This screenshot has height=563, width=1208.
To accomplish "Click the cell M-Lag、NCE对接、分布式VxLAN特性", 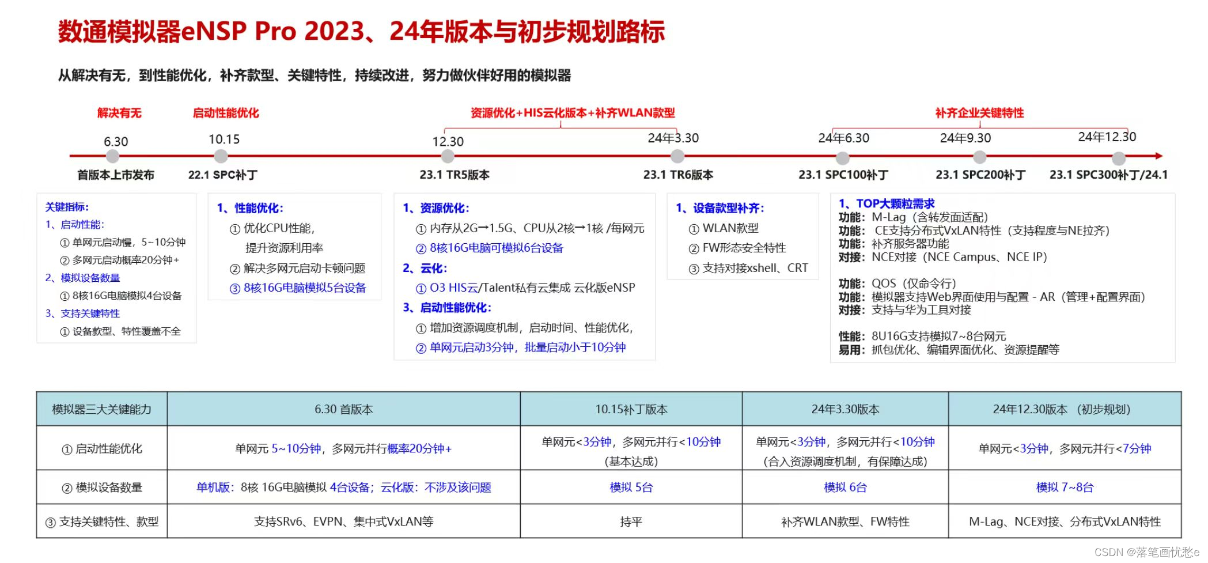I will point(1065,522).
